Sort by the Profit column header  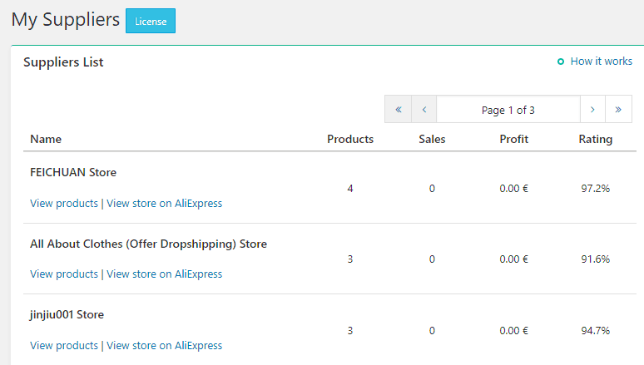pos(513,139)
